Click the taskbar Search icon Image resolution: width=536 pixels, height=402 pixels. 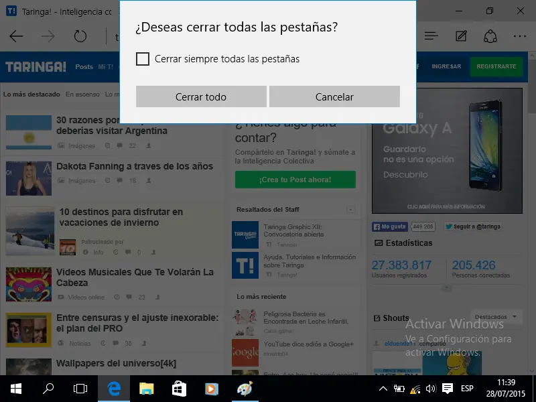(48, 389)
